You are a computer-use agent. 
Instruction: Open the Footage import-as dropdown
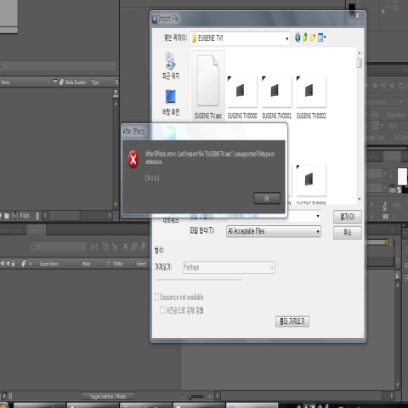(x=229, y=267)
